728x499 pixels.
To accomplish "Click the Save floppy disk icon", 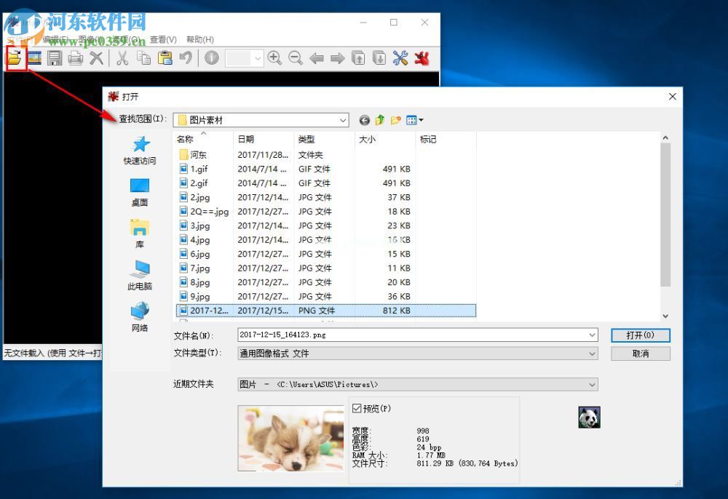I will (55, 58).
